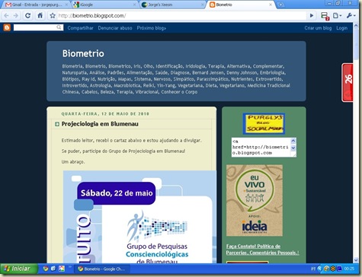Viewport: 362px width, 277px height.
Task: Focus the Blogger navbar search field
Action: pos(38,27)
